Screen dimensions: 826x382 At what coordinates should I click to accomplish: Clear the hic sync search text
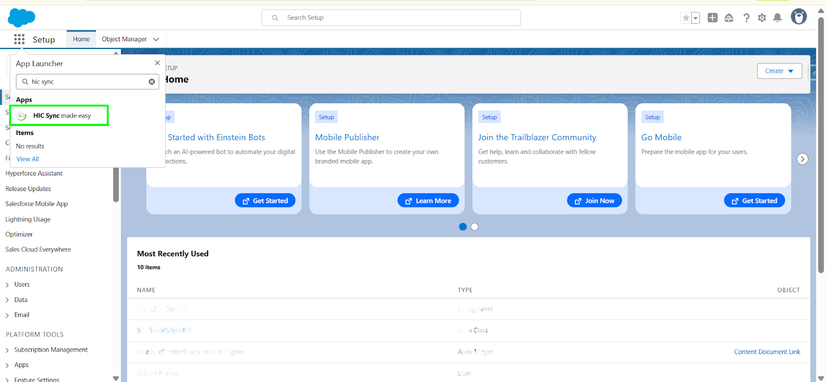pyautogui.click(x=152, y=82)
